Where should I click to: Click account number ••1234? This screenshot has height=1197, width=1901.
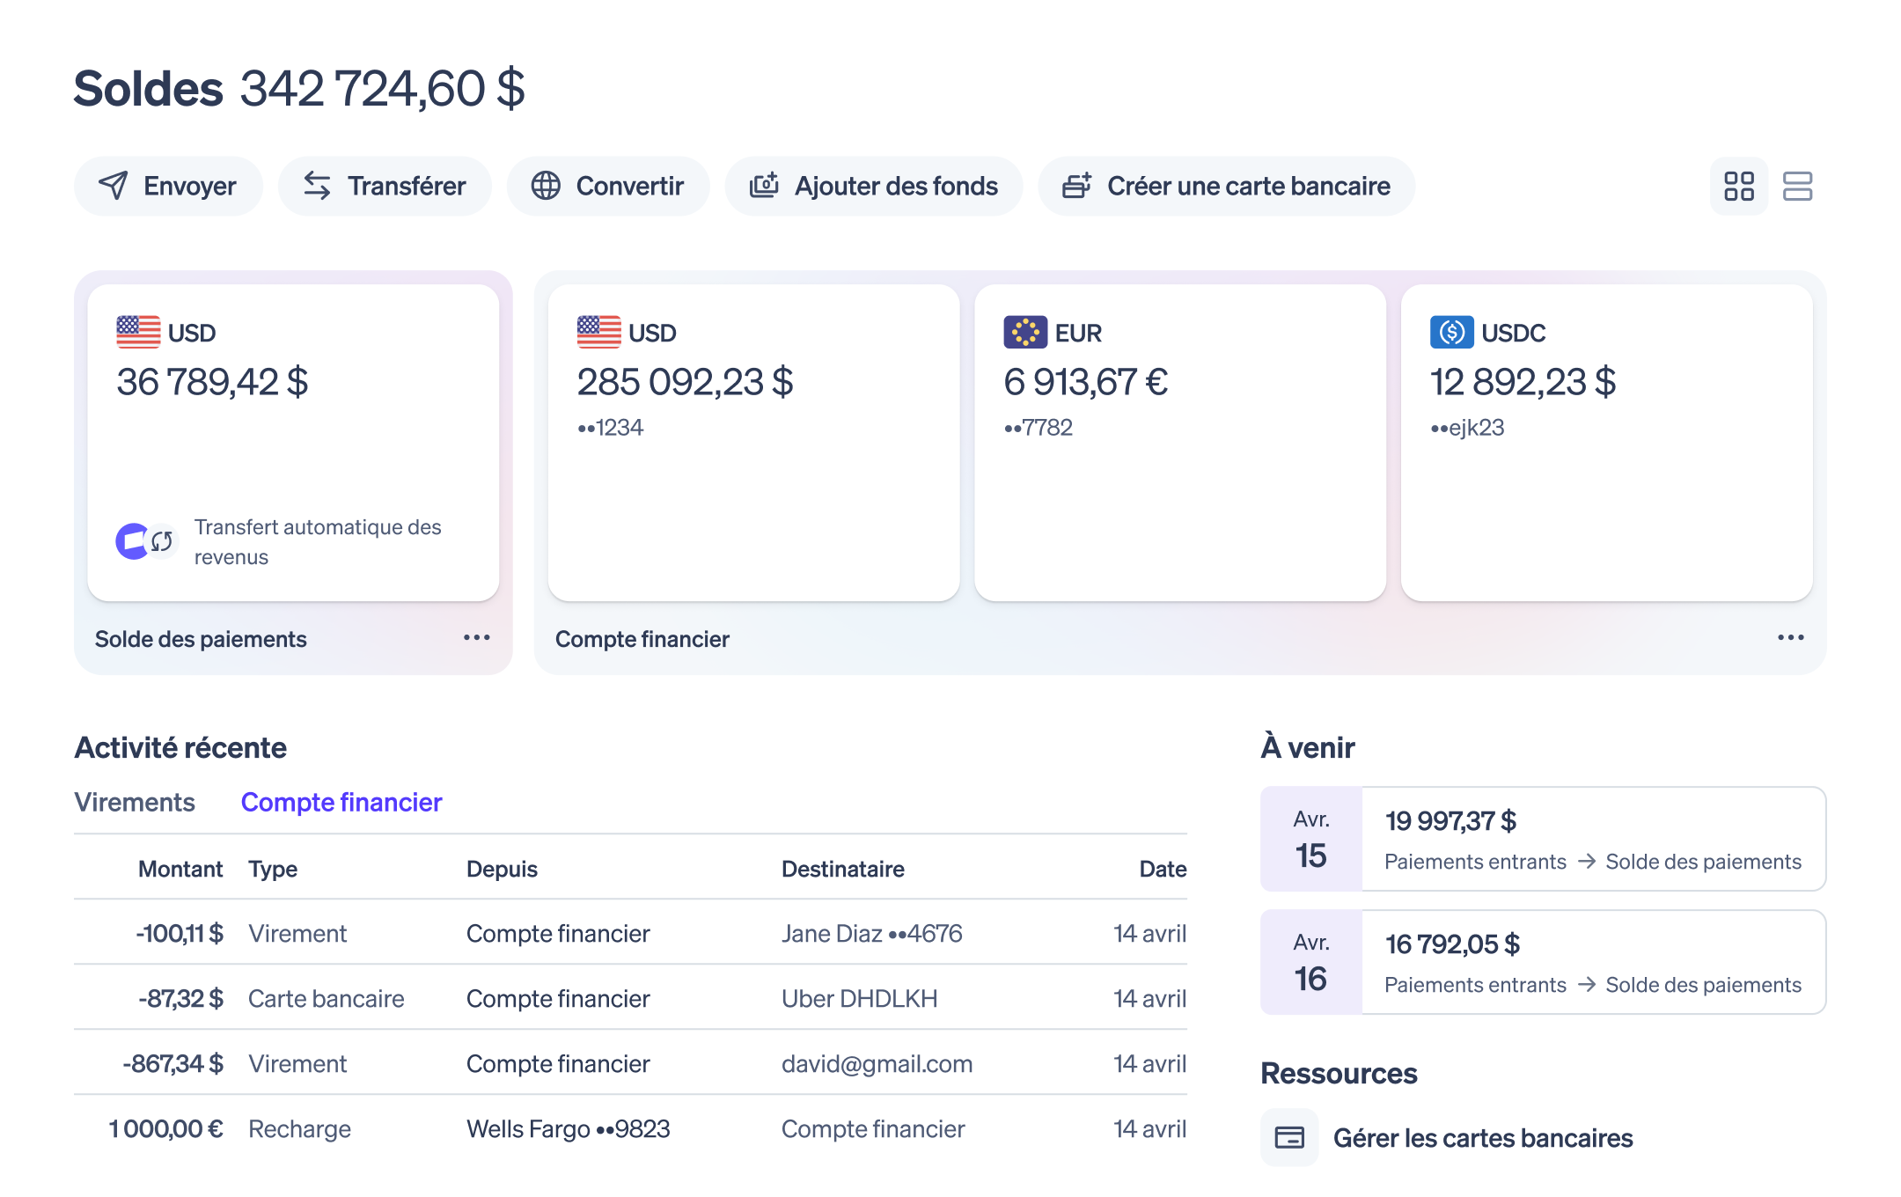point(610,428)
